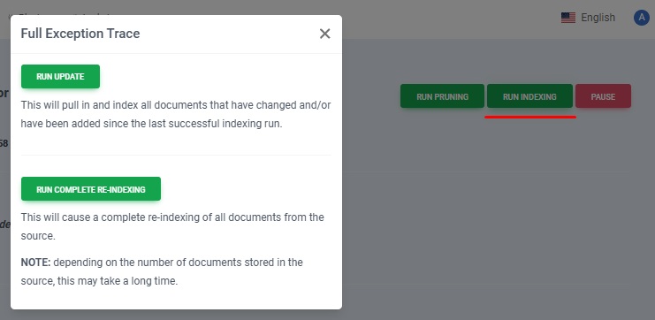Click the horizontal divider inside the dialog

point(176,155)
